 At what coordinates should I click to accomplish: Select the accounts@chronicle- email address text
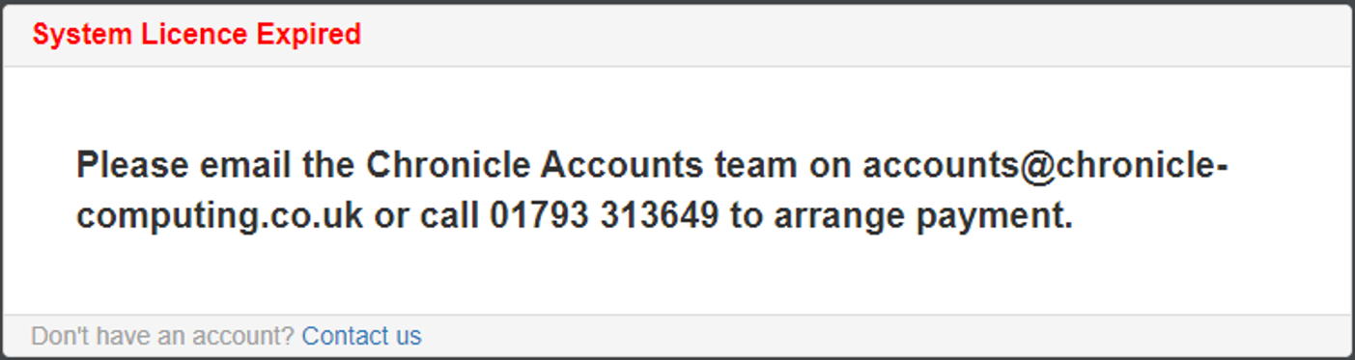pyautogui.click(x=1046, y=166)
